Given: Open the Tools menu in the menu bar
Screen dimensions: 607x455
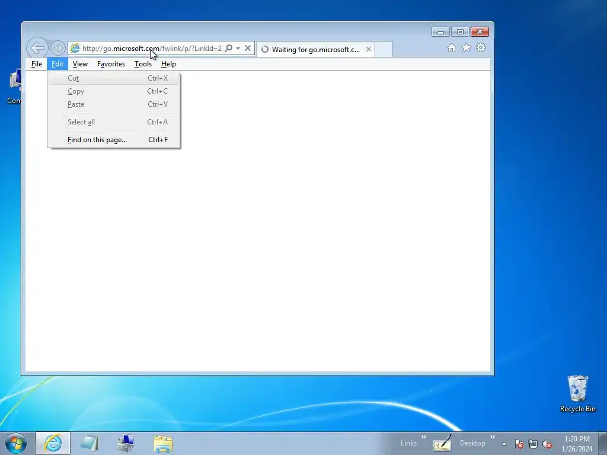Looking at the screenshot, I should tap(143, 64).
